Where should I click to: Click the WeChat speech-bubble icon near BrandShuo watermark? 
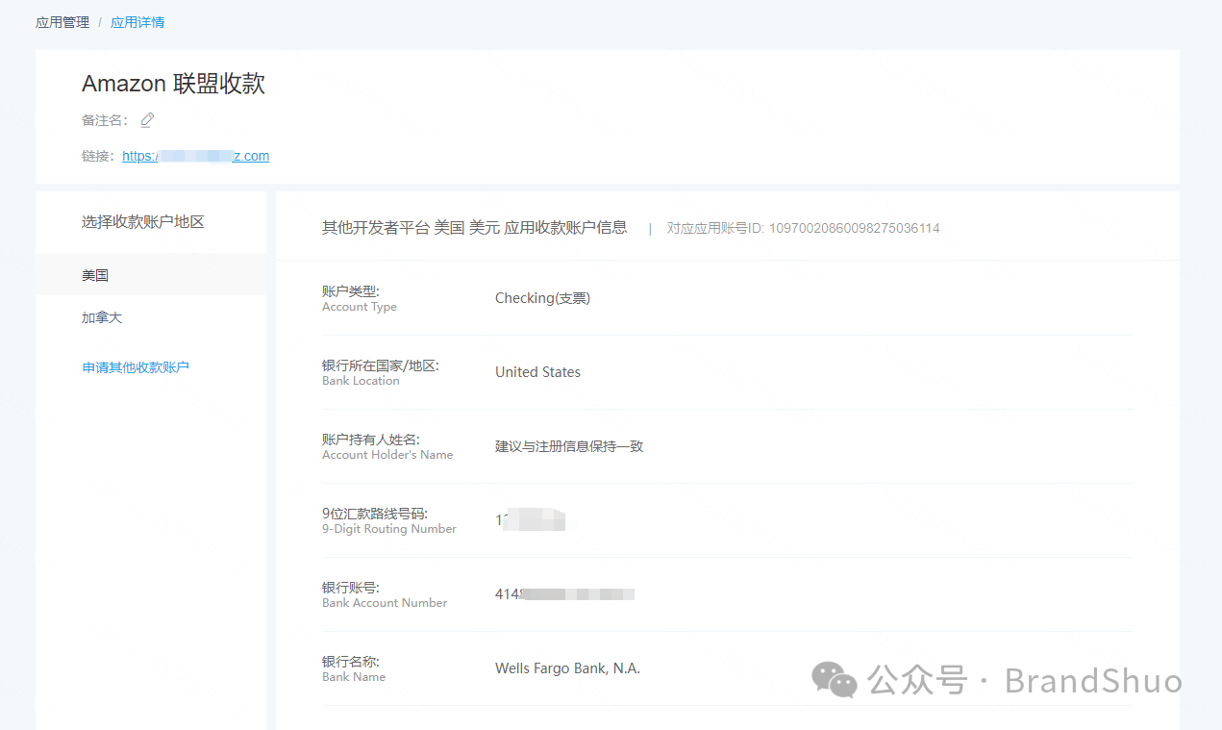click(834, 681)
